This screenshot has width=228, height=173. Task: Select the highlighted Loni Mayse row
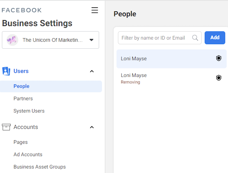coord(171,59)
